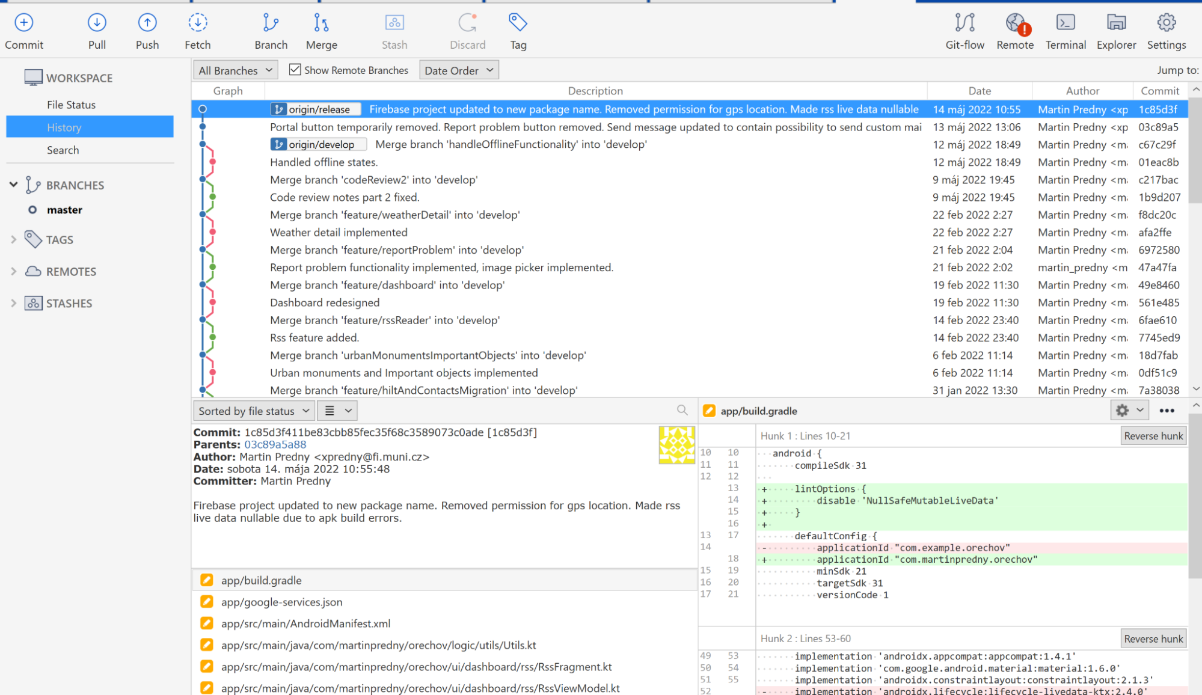Select the History view

coord(90,127)
